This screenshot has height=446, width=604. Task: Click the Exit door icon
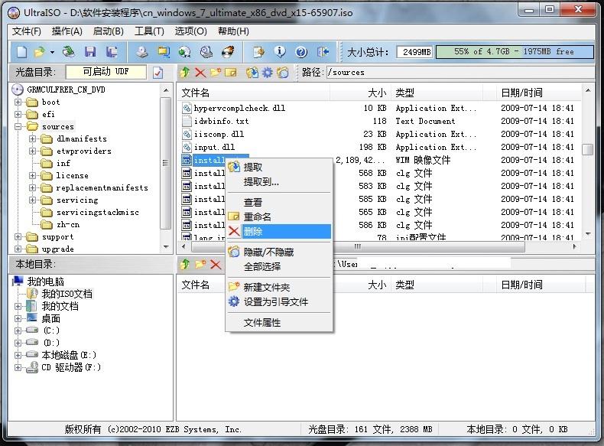(x=323, y=52)
